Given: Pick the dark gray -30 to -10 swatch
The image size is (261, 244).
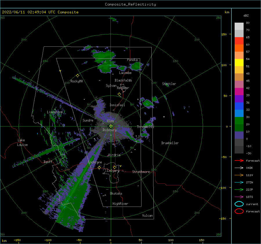Looking at the screenshot, I should pyautogui.click(x=239, y=149).
